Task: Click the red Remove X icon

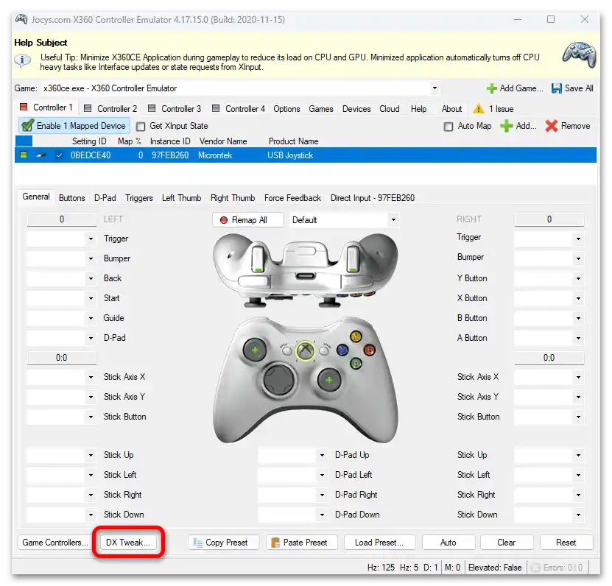Action: (552, 125)
